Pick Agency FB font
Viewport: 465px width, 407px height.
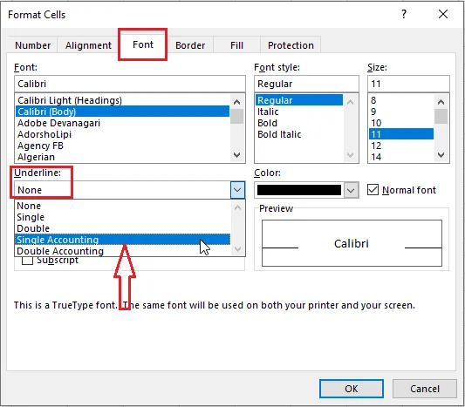click(x=122, y=146)
